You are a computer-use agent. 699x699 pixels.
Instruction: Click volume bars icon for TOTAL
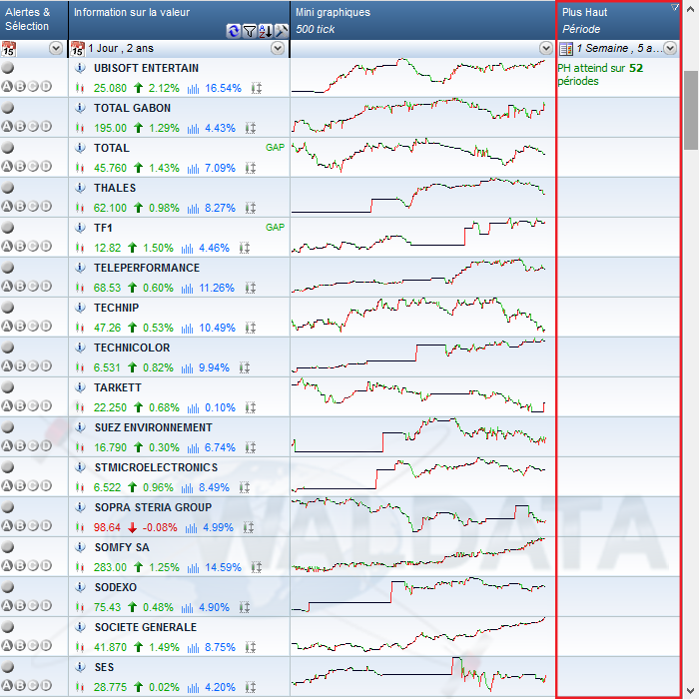(193, 169)
